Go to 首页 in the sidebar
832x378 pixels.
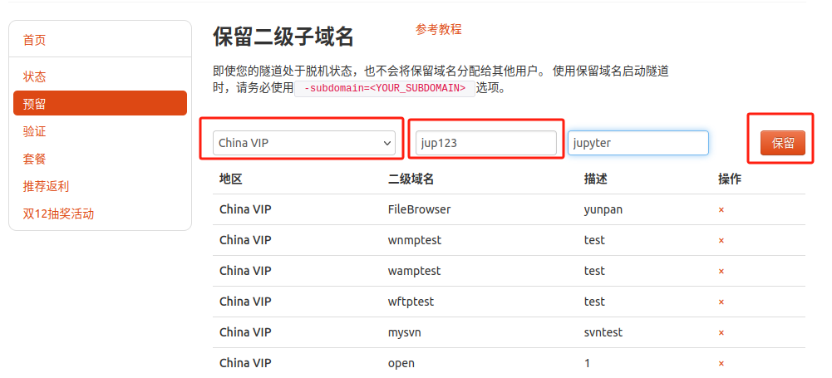34,40
